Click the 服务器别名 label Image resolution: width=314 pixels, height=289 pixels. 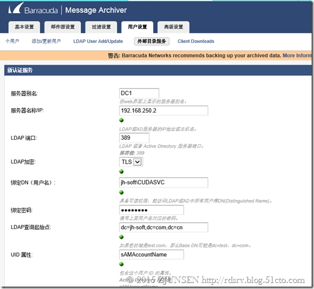click(25, 93)
